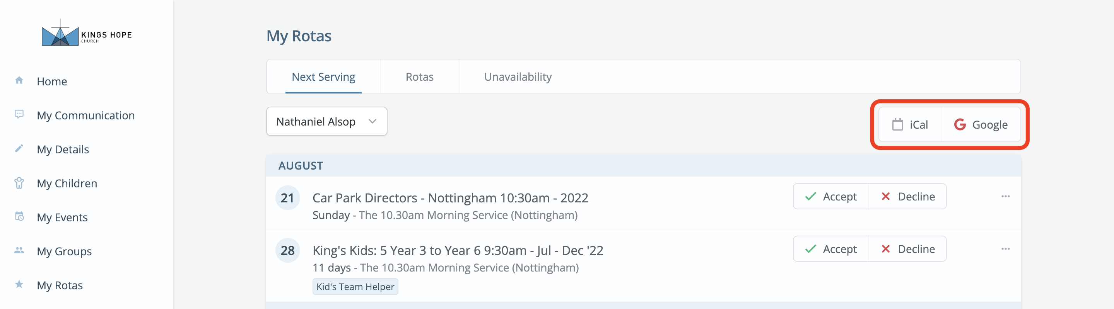Click the Home house icon
The image size is (1114, 309).
pyautogui.click(x=19, y=80)
